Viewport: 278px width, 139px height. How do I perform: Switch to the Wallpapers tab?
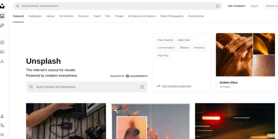(35, 16)
